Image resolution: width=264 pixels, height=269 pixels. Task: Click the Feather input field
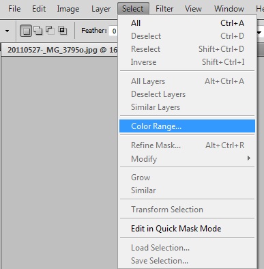click(x=113, y=31)
